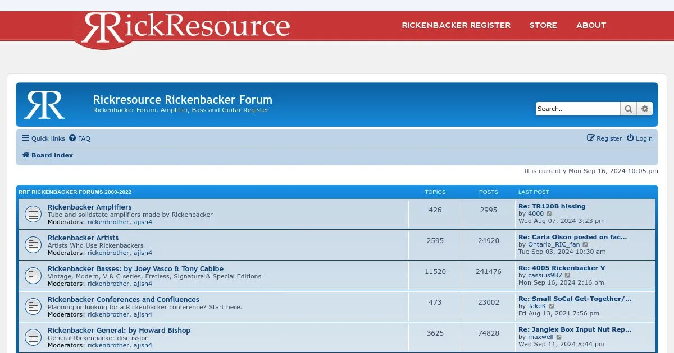Open the RRF RICKENBACKER FORUMS 2000-2022 category
This screenshot has width=674, height=353.
point(75,192)
